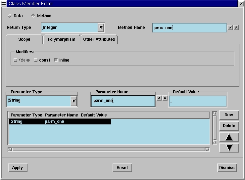Select the Data radio option
Viewport: 245px width, 180px height.
tap(10, 16)
